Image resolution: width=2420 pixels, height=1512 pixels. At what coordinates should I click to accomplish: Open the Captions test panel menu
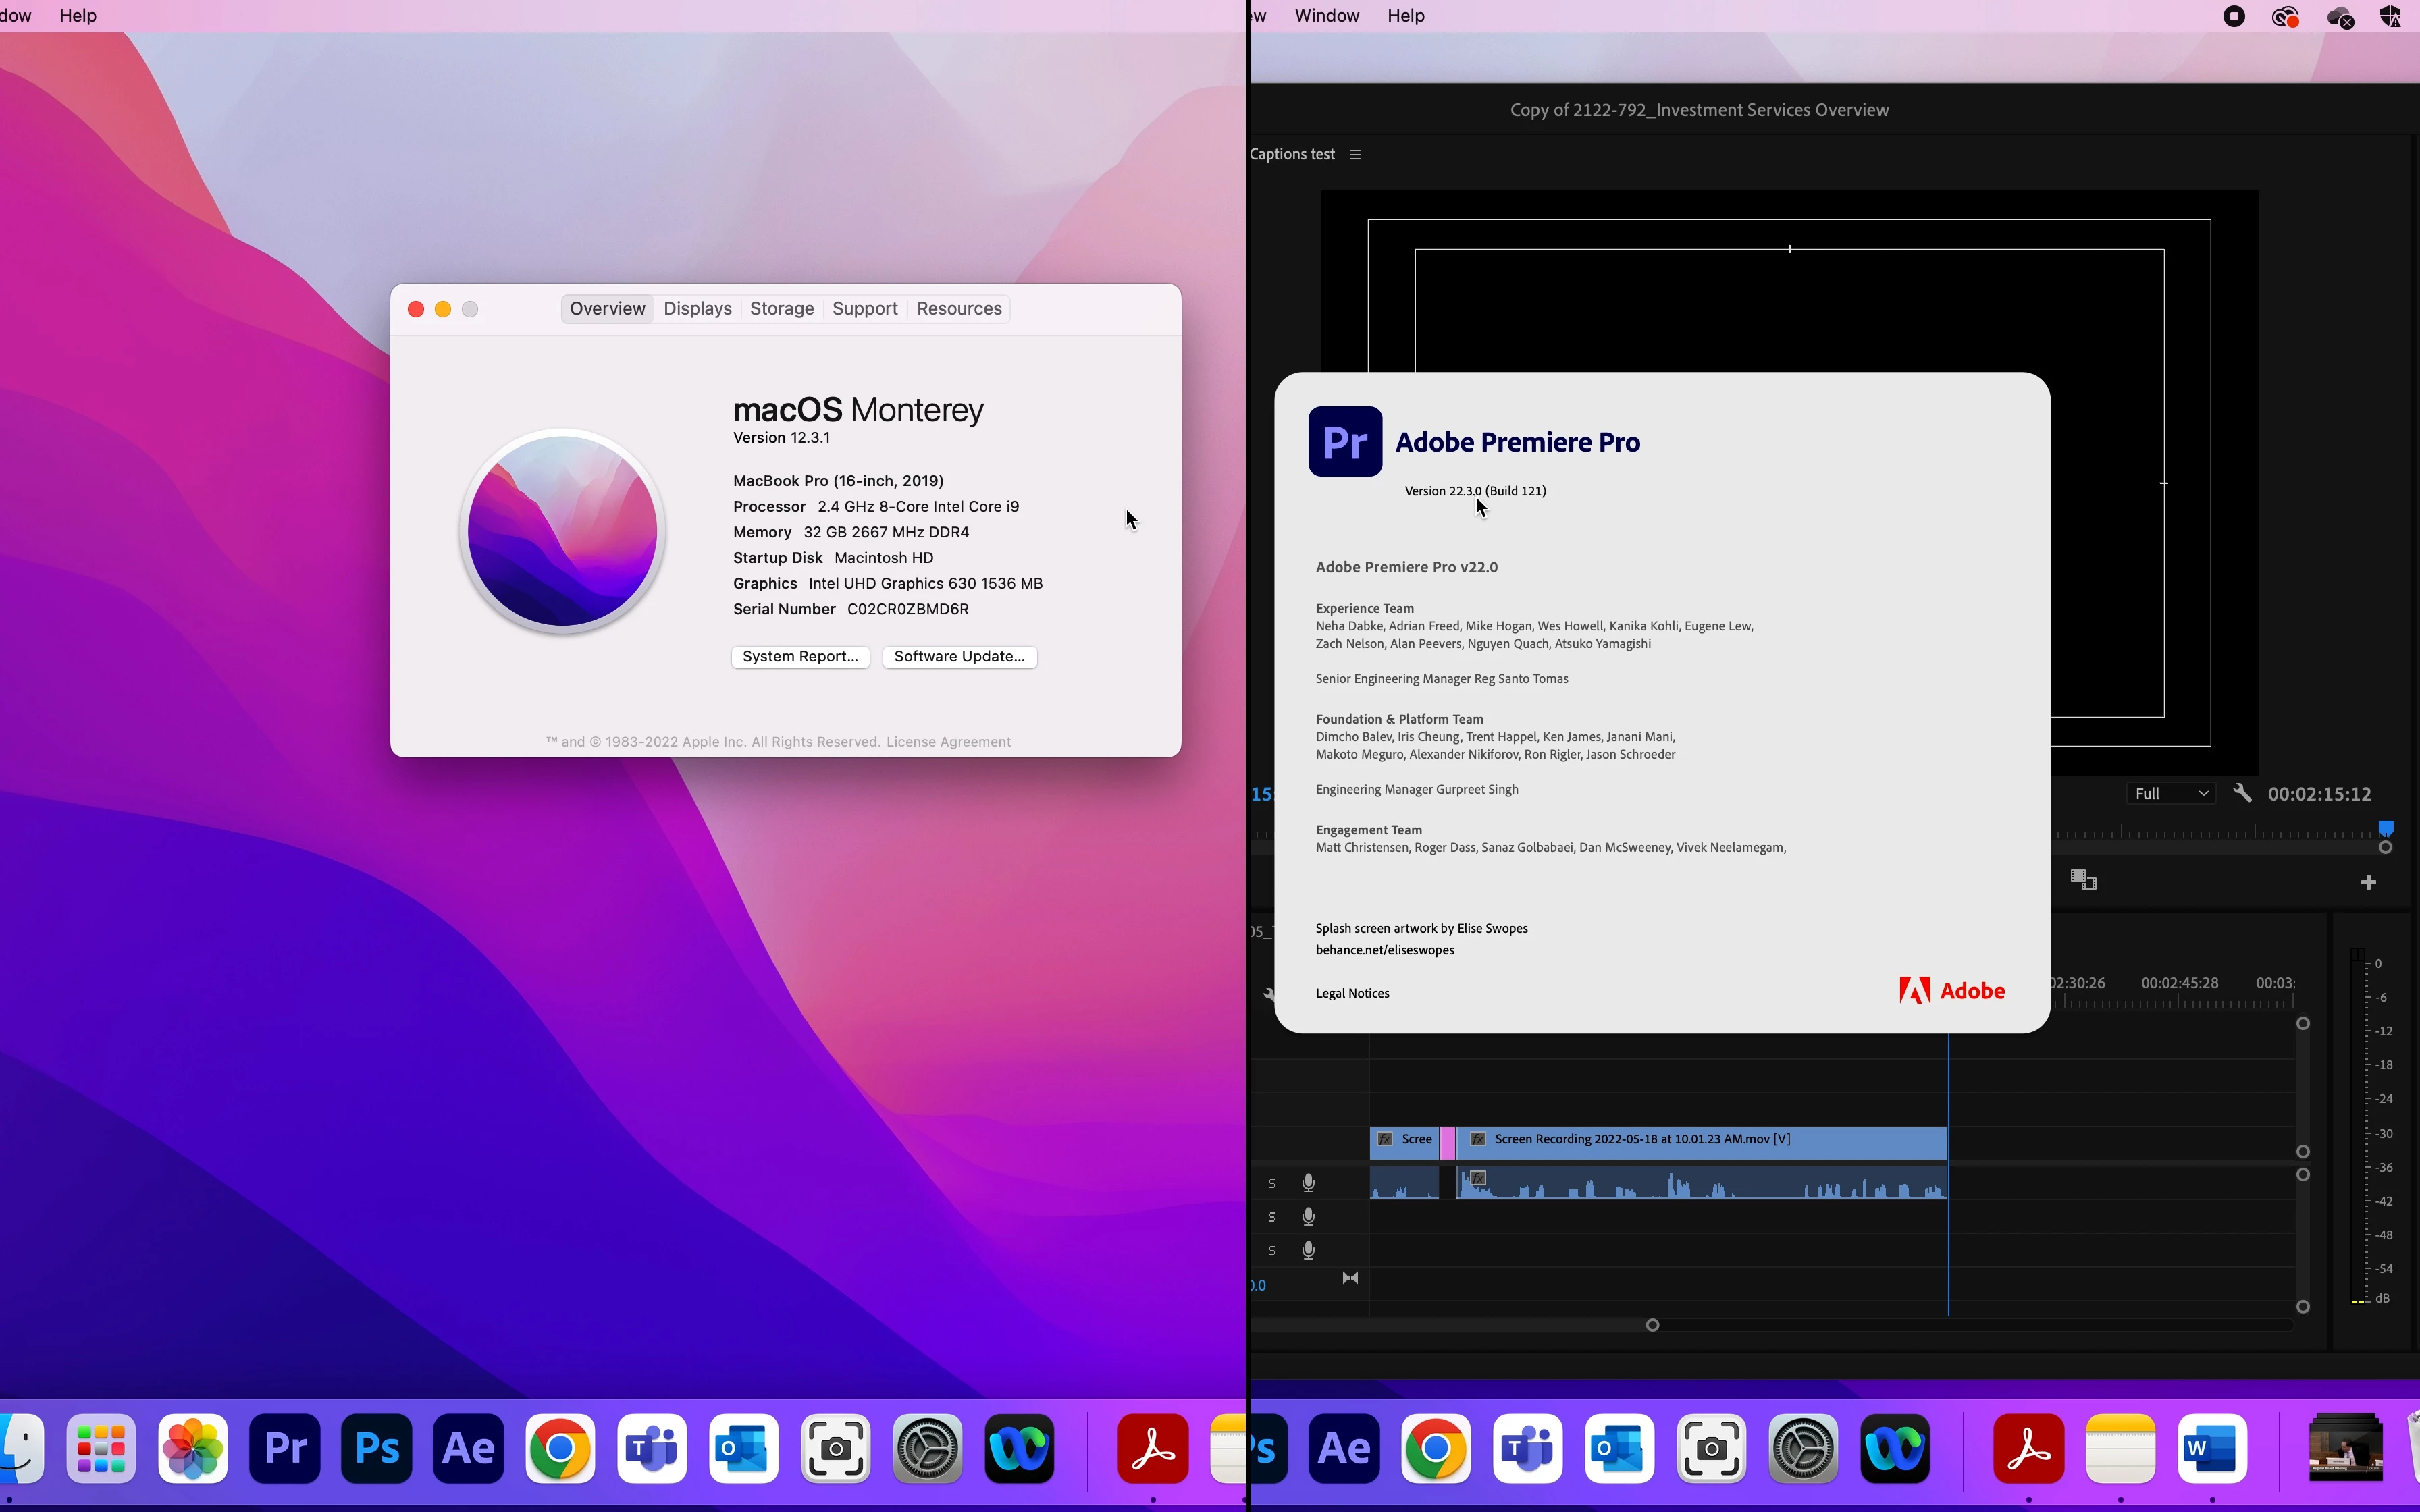pyautogui.click(x=1355, y=154)
